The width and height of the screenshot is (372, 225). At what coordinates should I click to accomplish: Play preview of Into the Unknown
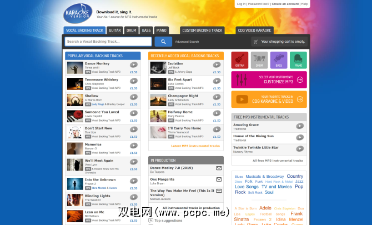(134, 181)
